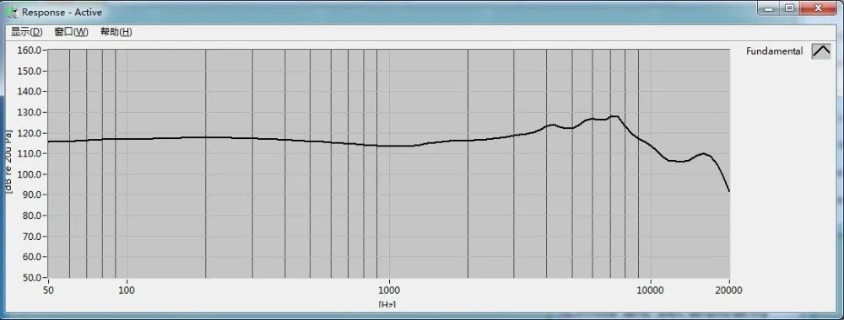
Task: Open the 窗口(W) menu
Action: pyautogui.click(x=72, y=32)
